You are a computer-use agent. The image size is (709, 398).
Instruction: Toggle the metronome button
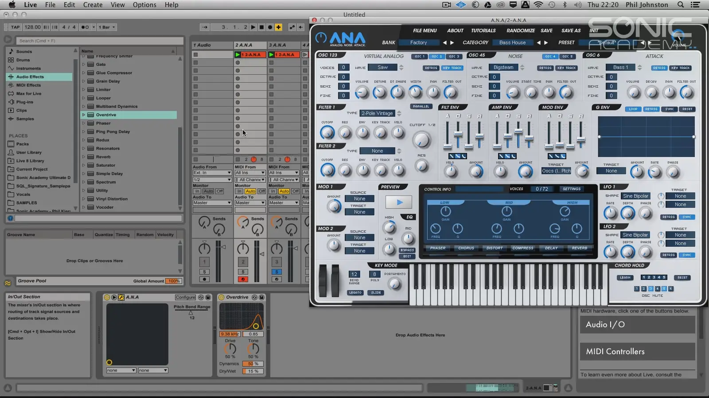click(x=85, y=27)
